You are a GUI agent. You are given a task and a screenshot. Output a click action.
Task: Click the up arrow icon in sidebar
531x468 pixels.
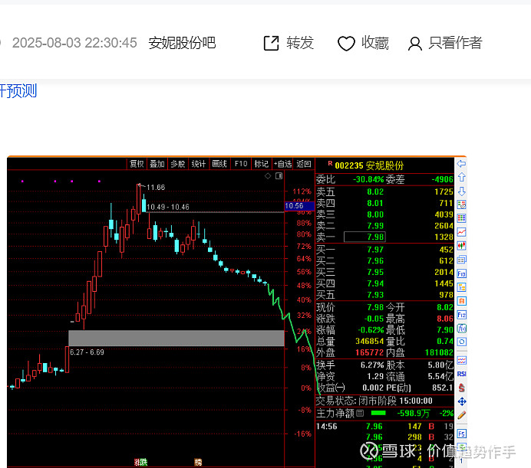461,178
